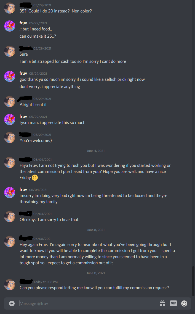This screenshot has width=195, height=314.
Task: Click fruv username above 'imsorry im doing' message
Action: point(23,190)
